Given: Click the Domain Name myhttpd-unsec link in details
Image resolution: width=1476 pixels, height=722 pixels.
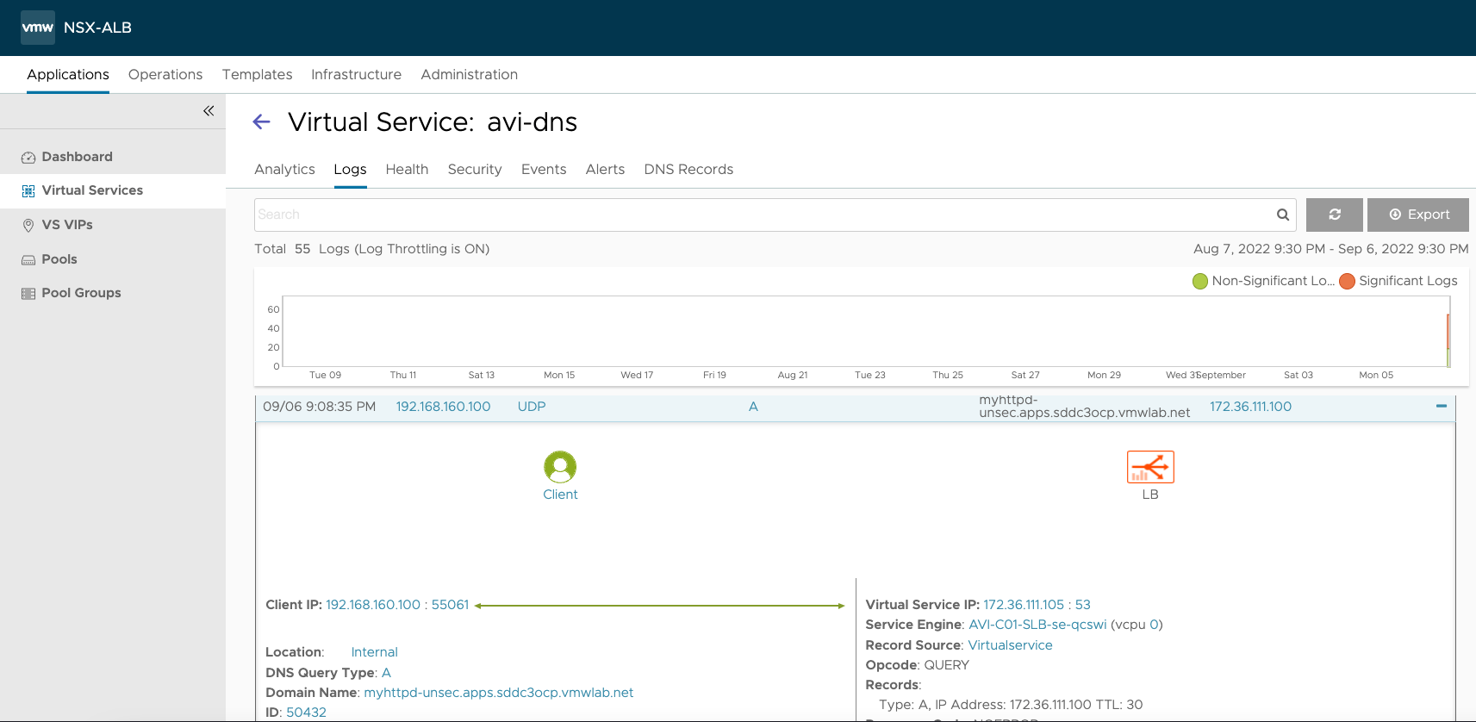Looking at the screenshot, I should 499,693.
